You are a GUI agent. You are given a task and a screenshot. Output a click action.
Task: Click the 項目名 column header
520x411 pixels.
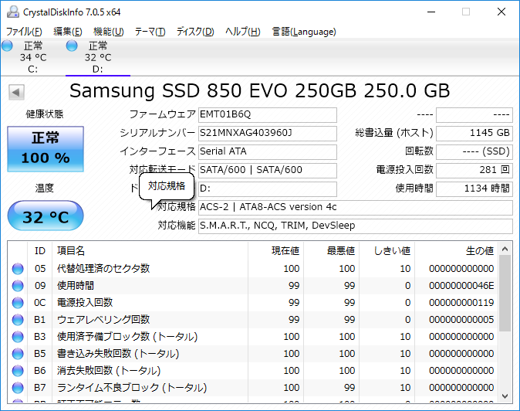click(x=150, y=250)
